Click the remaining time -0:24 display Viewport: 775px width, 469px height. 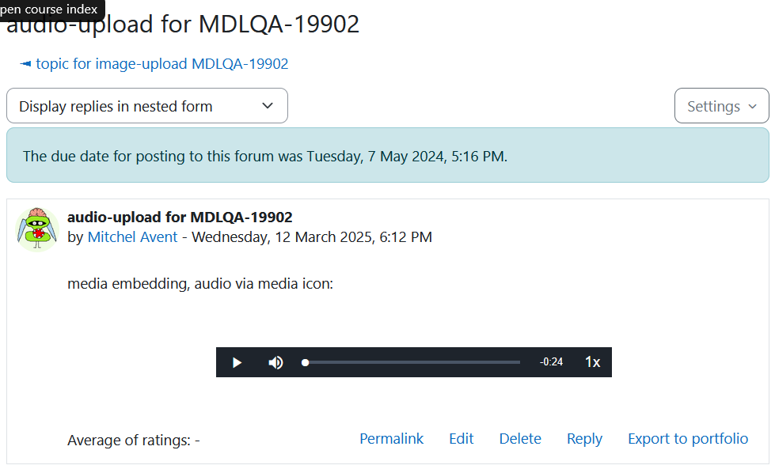551,362
